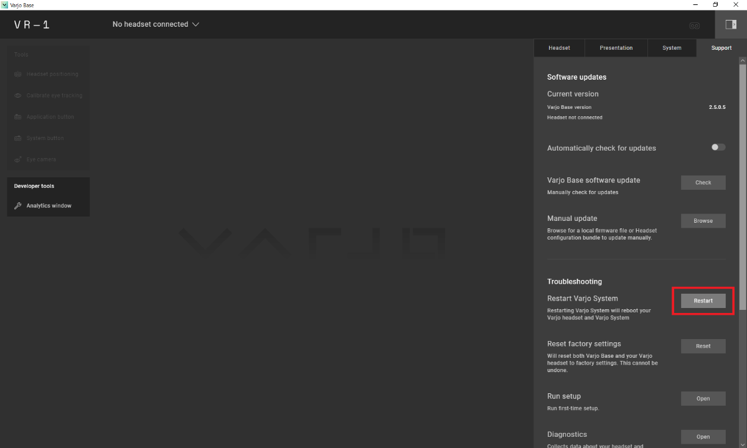The width and height of the screenshot is (747, 448).
Task: Click the VR headset icon in header
Action: (695, 26)
